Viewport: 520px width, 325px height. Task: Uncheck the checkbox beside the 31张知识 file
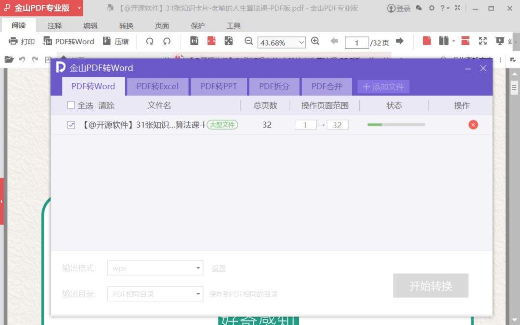coord(71,124)
